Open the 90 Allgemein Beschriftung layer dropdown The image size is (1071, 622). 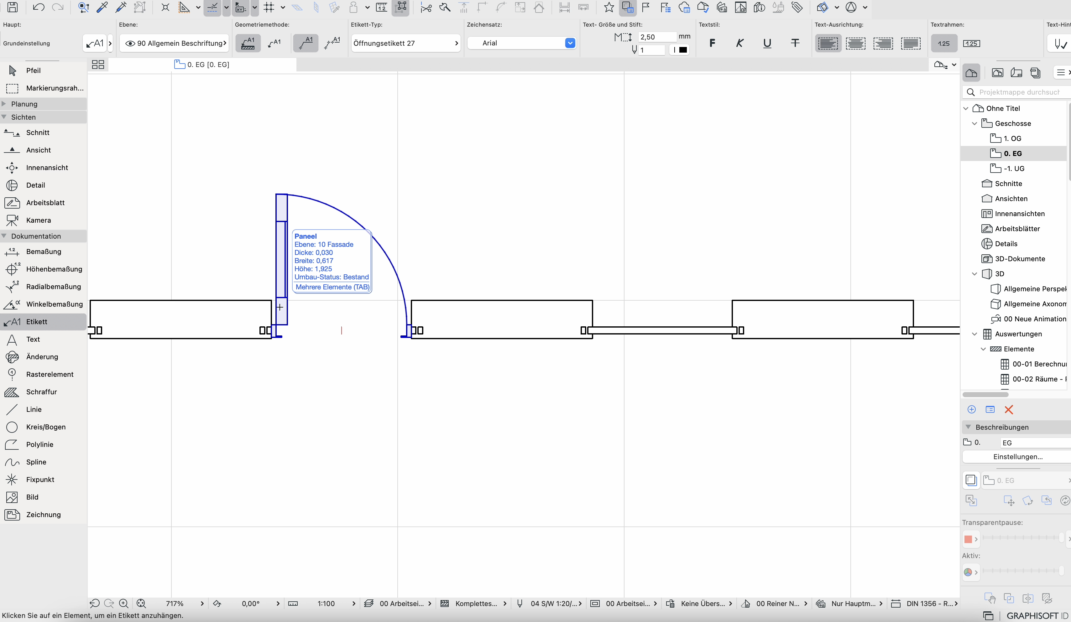(175, 43)
